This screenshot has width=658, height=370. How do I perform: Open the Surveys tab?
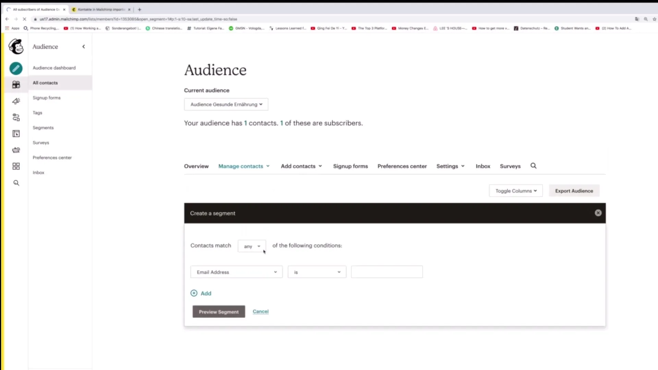pos(510,166)
